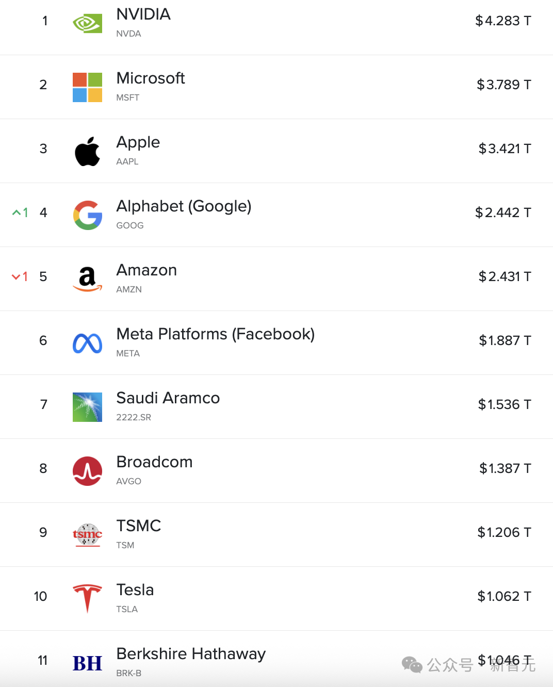Viewport: 553px width, 687px height.
Task: Click the TSMC wafer logo
Action: click(x=87, y=535)
